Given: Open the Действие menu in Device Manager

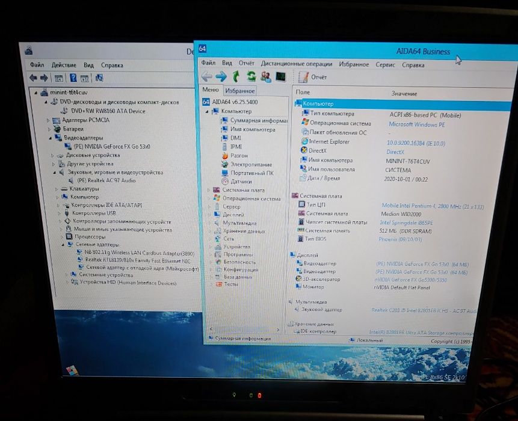Looking at the screenshot, I should (x=64, y=65).
